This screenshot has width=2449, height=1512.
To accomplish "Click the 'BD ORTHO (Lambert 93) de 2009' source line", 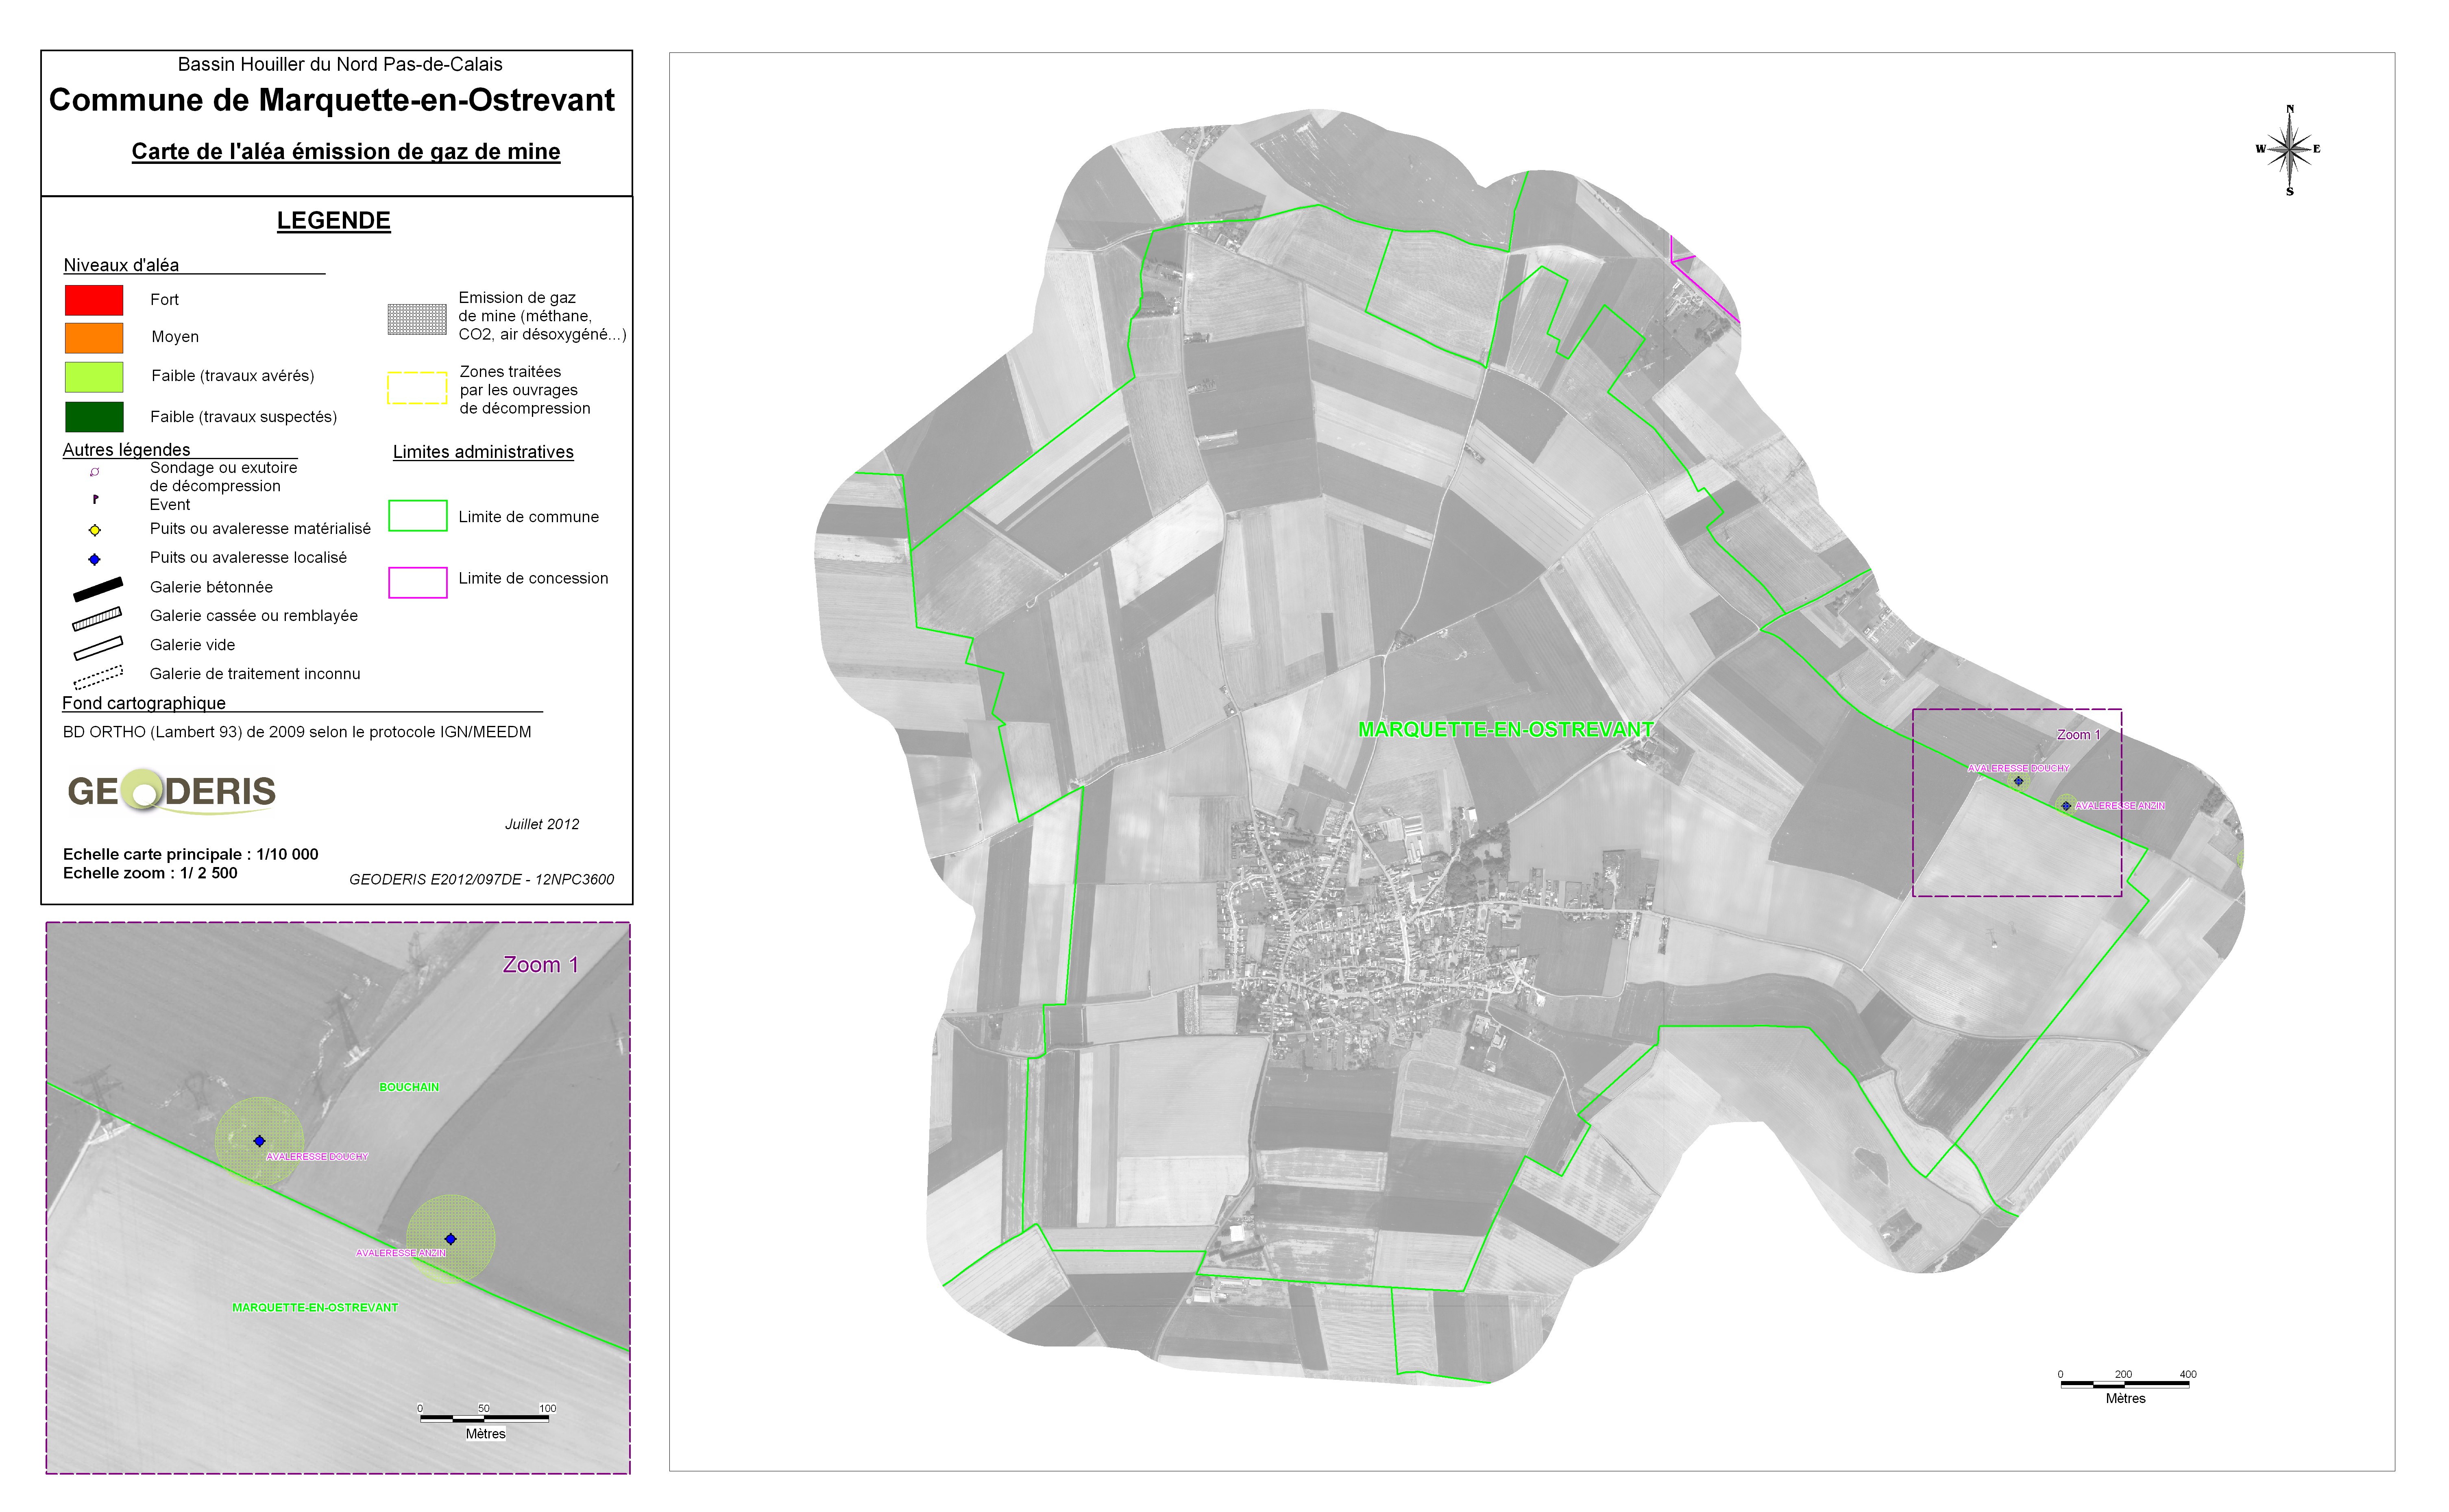I will (x=297, y=732).
